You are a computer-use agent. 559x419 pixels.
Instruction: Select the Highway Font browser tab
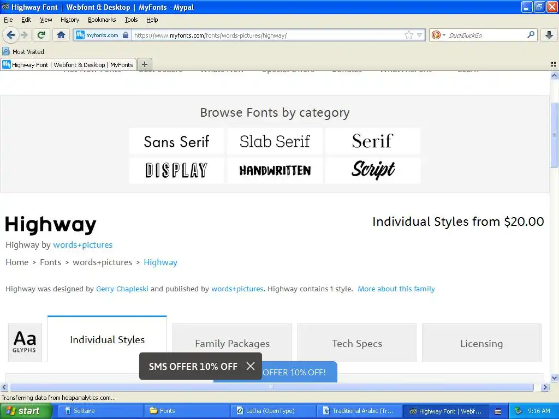68,64
